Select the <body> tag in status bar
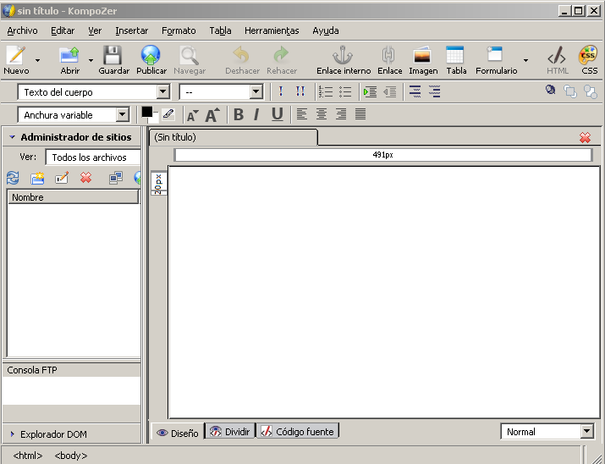Screen dimensions: 605x464 pos(70,456)
